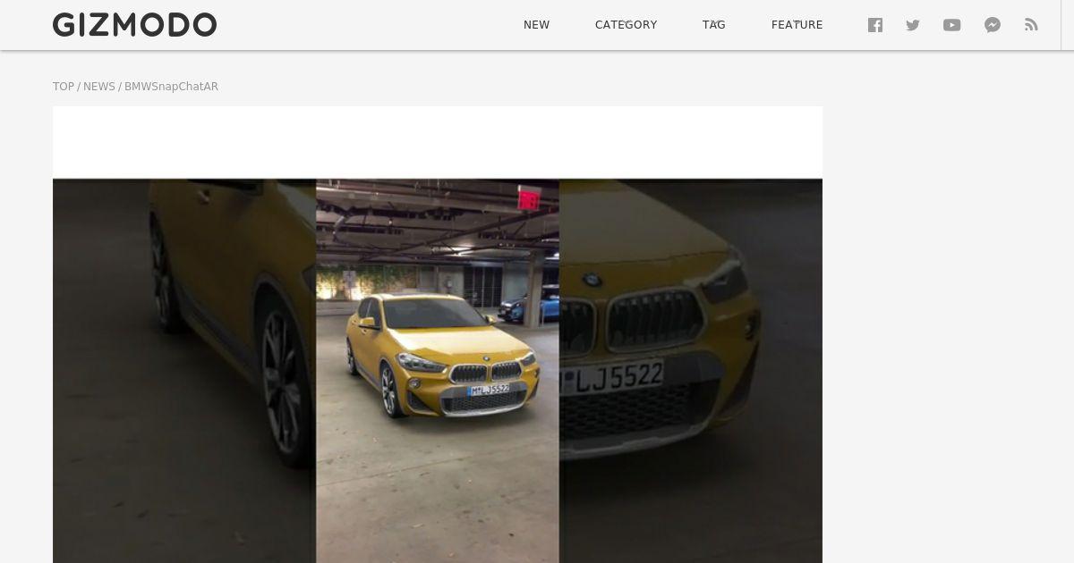The image size is (1074, 563).
Task: Click the Messenger icon in header
Action: click(993, 25)
